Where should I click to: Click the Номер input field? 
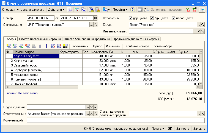[41, 18]
